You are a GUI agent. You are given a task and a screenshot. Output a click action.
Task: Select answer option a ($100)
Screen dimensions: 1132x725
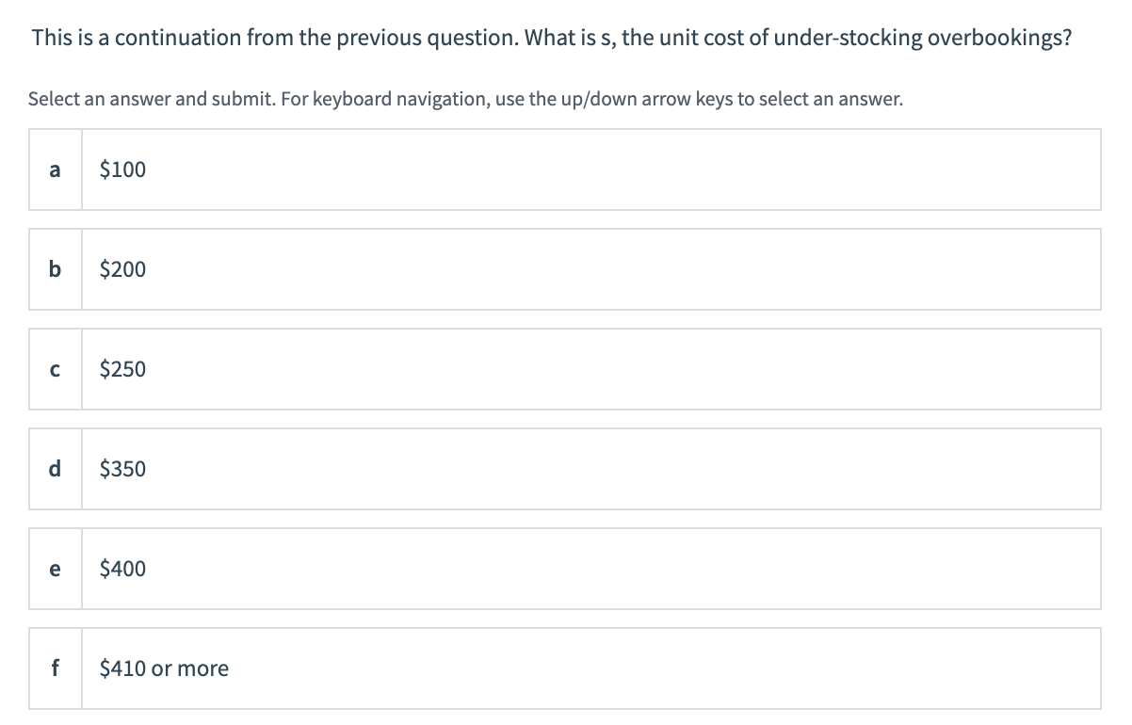point(565,169)
